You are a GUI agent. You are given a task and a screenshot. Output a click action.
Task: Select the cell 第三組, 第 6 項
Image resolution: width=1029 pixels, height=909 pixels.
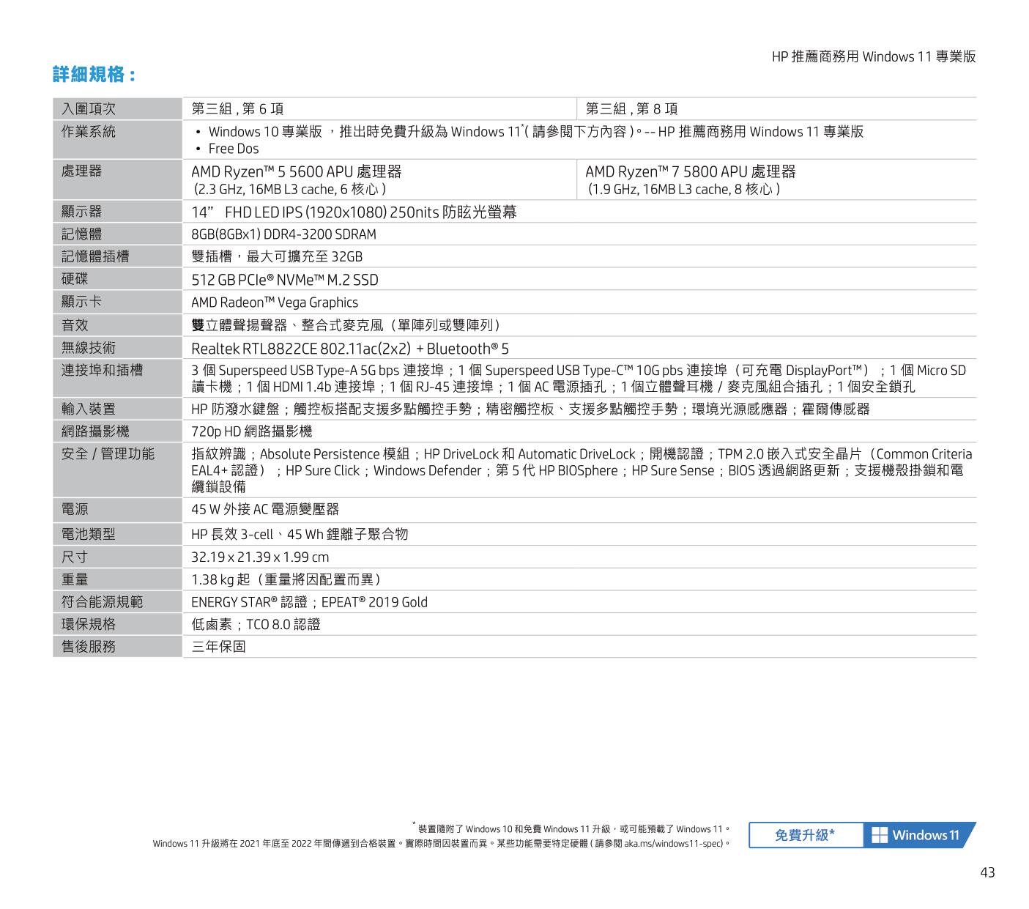237,109
